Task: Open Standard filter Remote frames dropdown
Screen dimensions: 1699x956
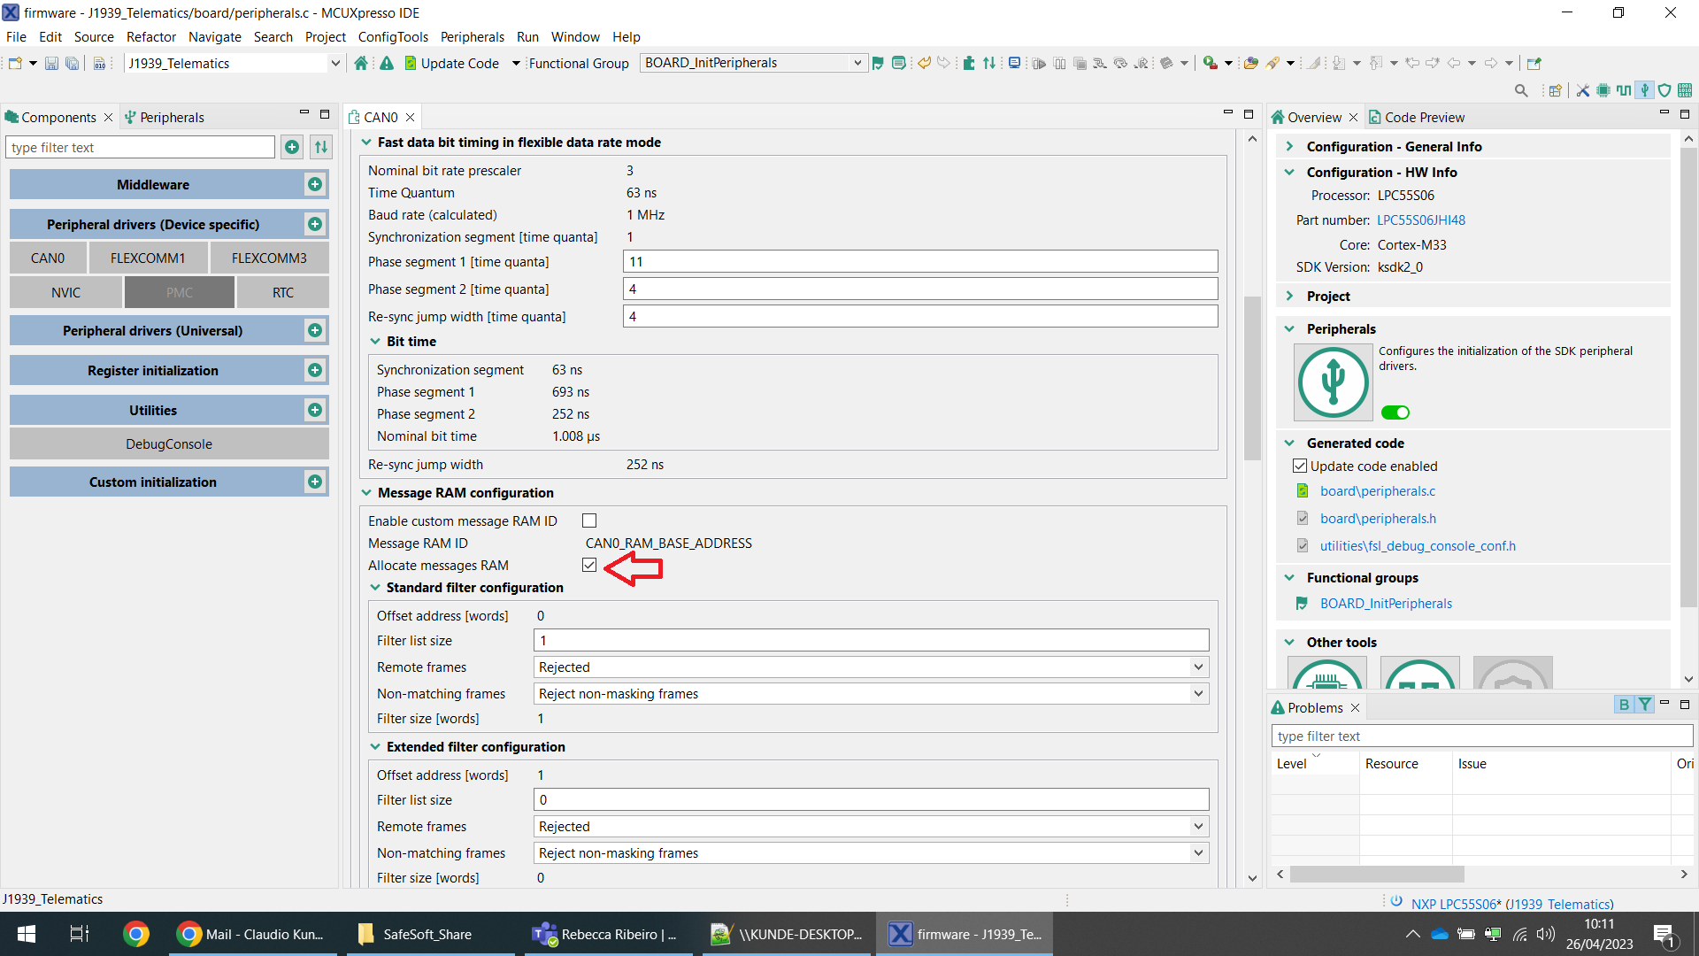Action: click(1198, 667)
